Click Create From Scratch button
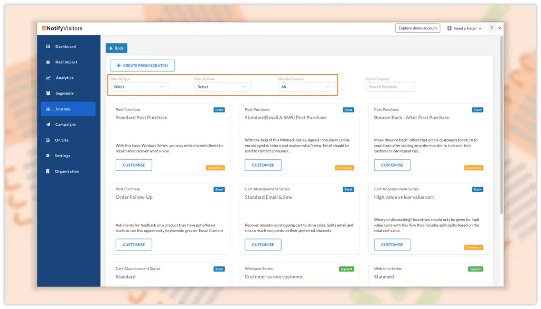Screen dimensions: 541x309 [142, 65]
